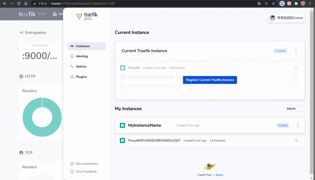Click the browser forward arrow
Screen dimensions: 315x180
click(12, 3)
